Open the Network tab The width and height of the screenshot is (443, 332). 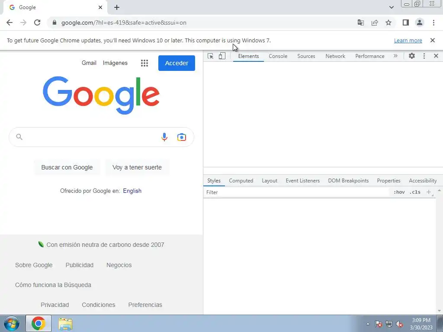[335, 56]
